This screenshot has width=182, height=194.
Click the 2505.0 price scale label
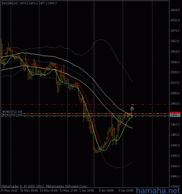(x=175, y=93)
